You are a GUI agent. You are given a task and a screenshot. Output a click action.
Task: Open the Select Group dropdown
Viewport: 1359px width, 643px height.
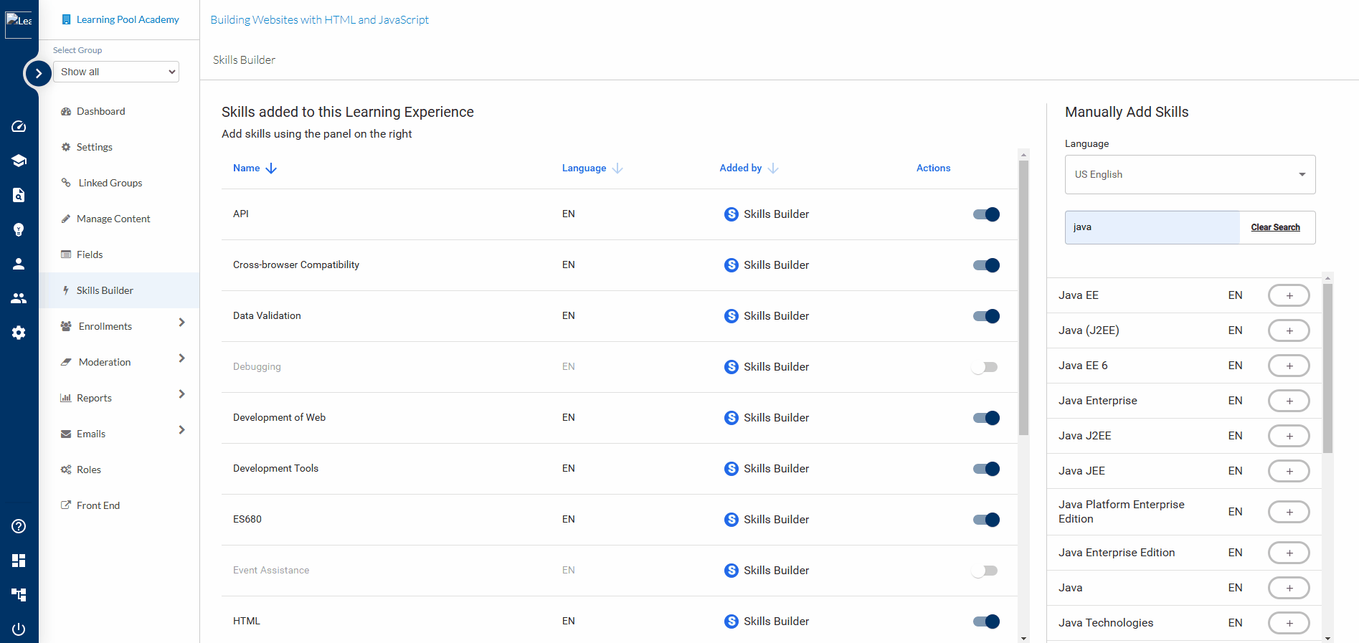click(x=116, y=72)
